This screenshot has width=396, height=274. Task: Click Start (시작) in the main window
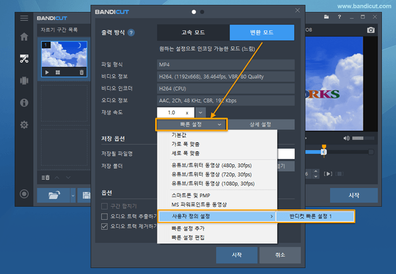pos(354,195)
